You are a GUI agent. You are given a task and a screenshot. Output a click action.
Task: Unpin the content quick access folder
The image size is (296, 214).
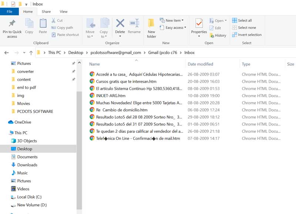[74, 79]
